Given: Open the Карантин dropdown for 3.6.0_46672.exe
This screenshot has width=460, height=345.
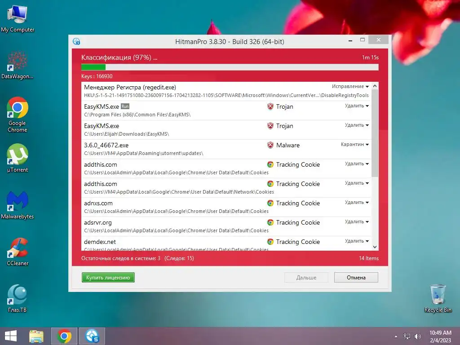Looking at the screenshot, I should tap(355, 144).
